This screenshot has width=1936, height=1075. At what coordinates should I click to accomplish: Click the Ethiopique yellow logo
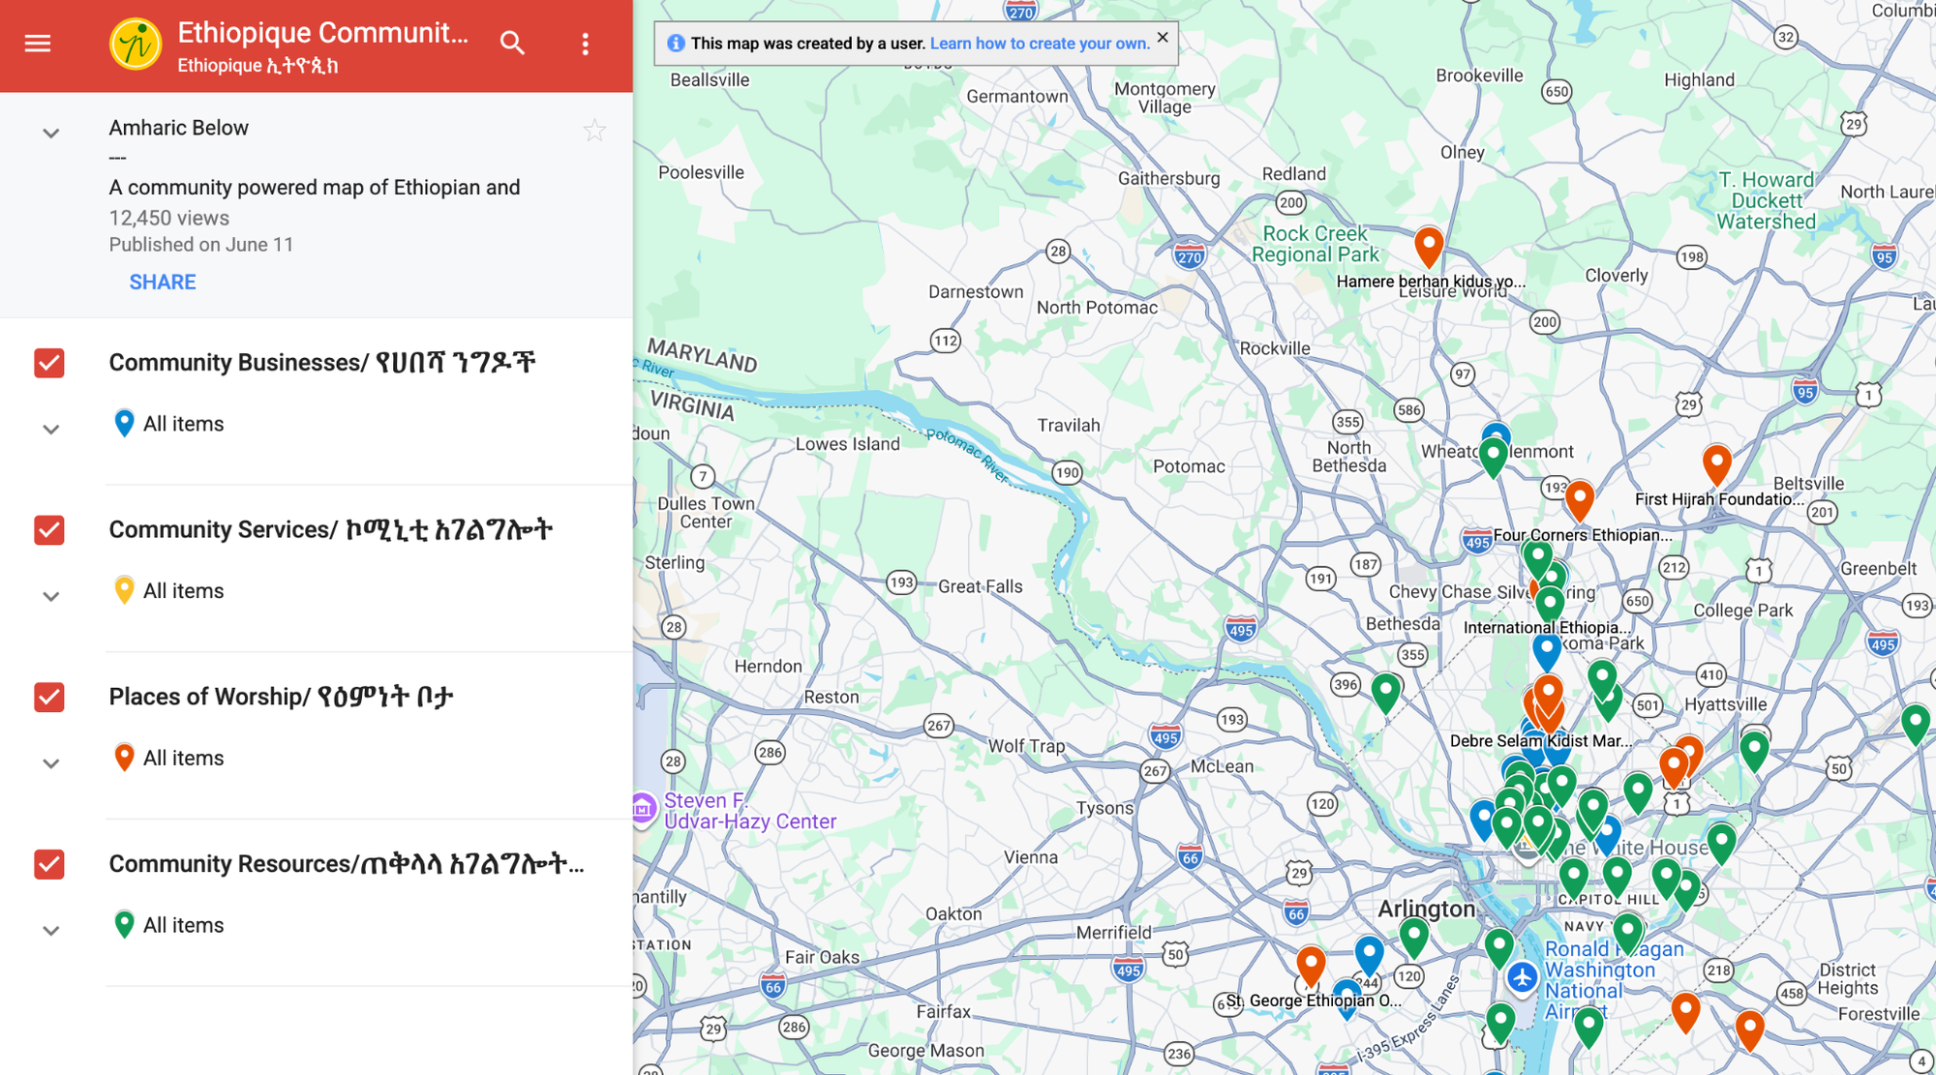click(x=136, y=44)
